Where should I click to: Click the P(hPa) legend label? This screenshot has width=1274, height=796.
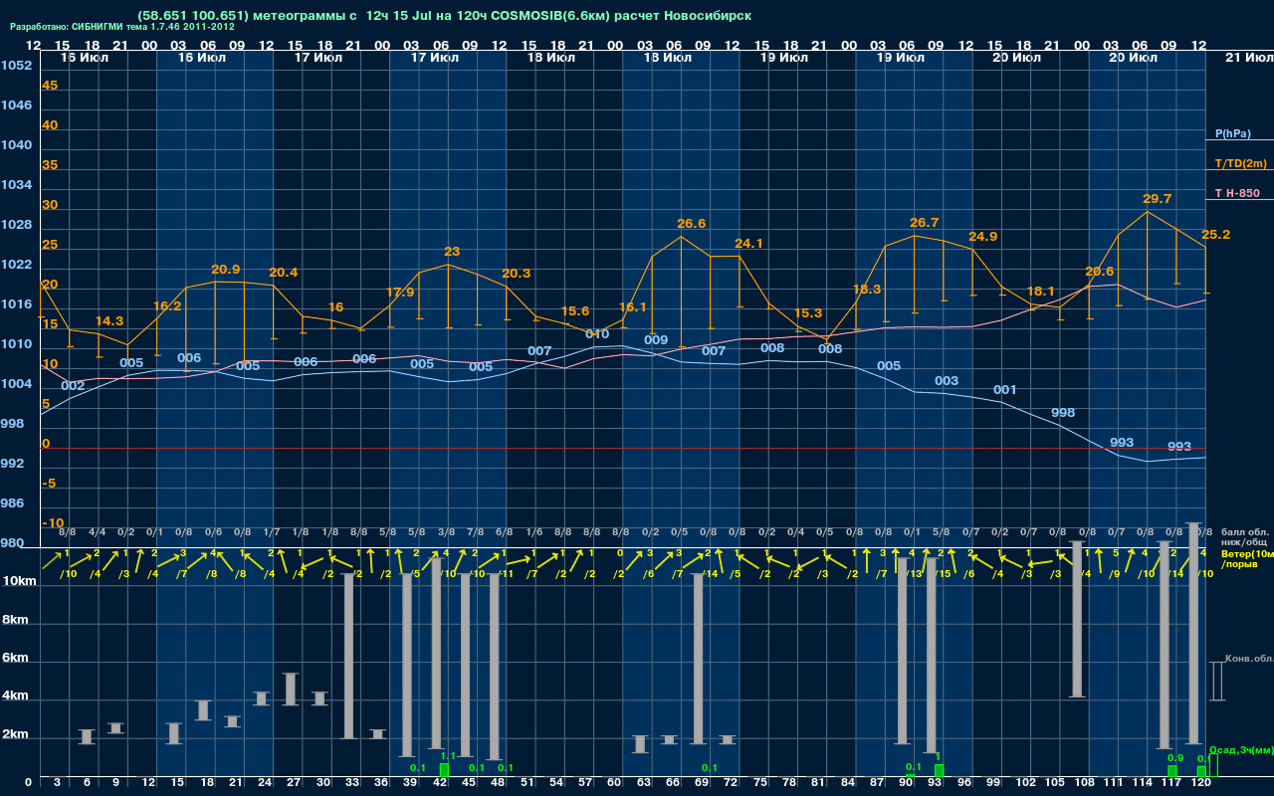(1232, 133)
